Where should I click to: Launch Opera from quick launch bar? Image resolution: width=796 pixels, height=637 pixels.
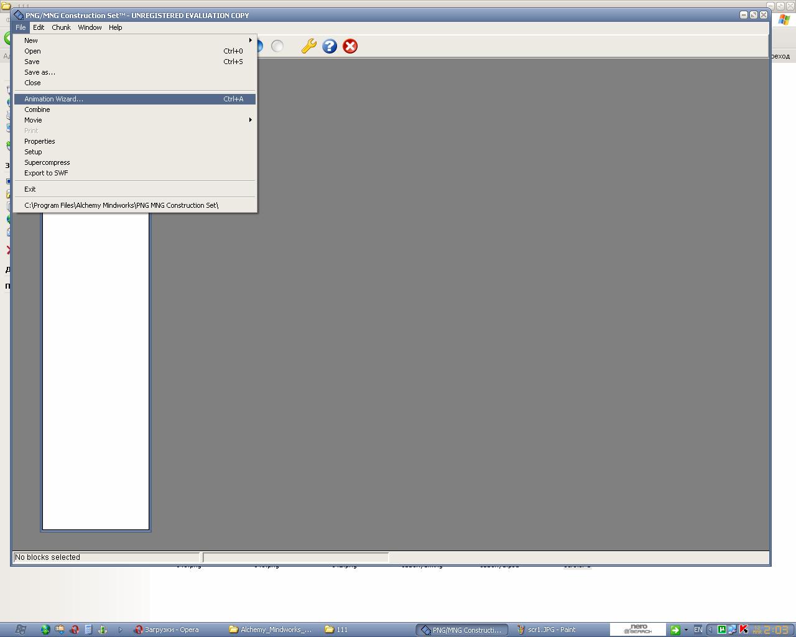75,630
